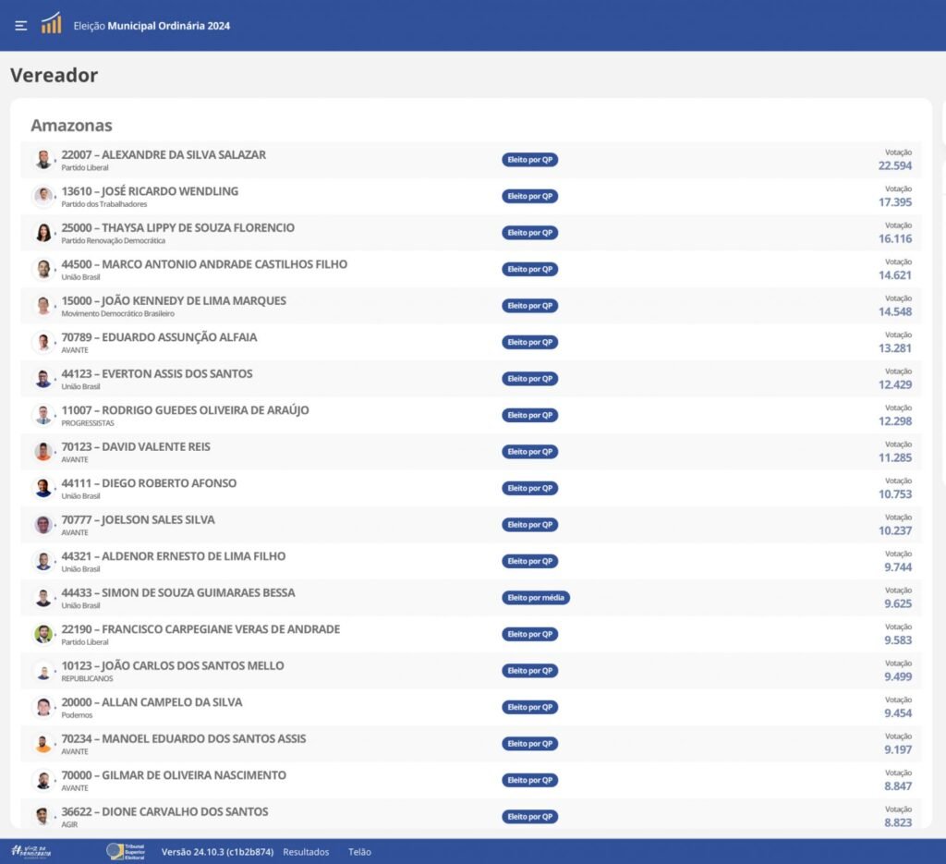Click Dione Carvalho dos Santos's photo
Screen dimensions: 946x864
pos(43,817)
